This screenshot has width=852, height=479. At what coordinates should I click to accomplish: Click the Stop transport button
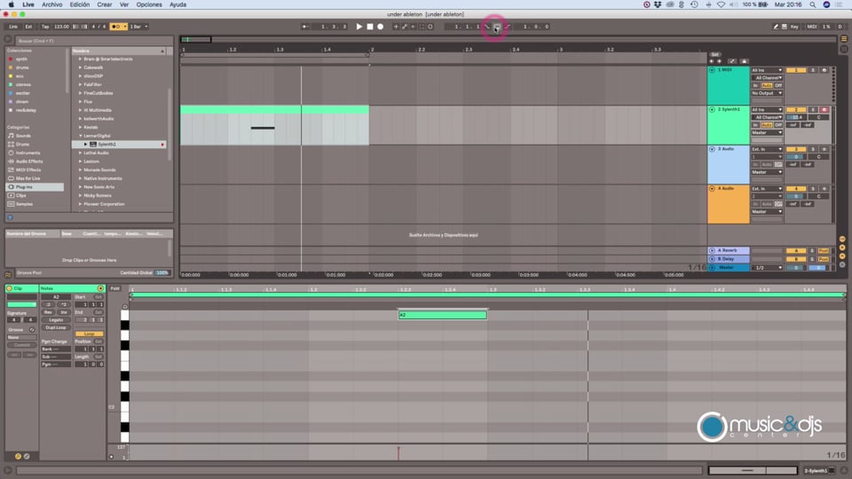point(370,26)
